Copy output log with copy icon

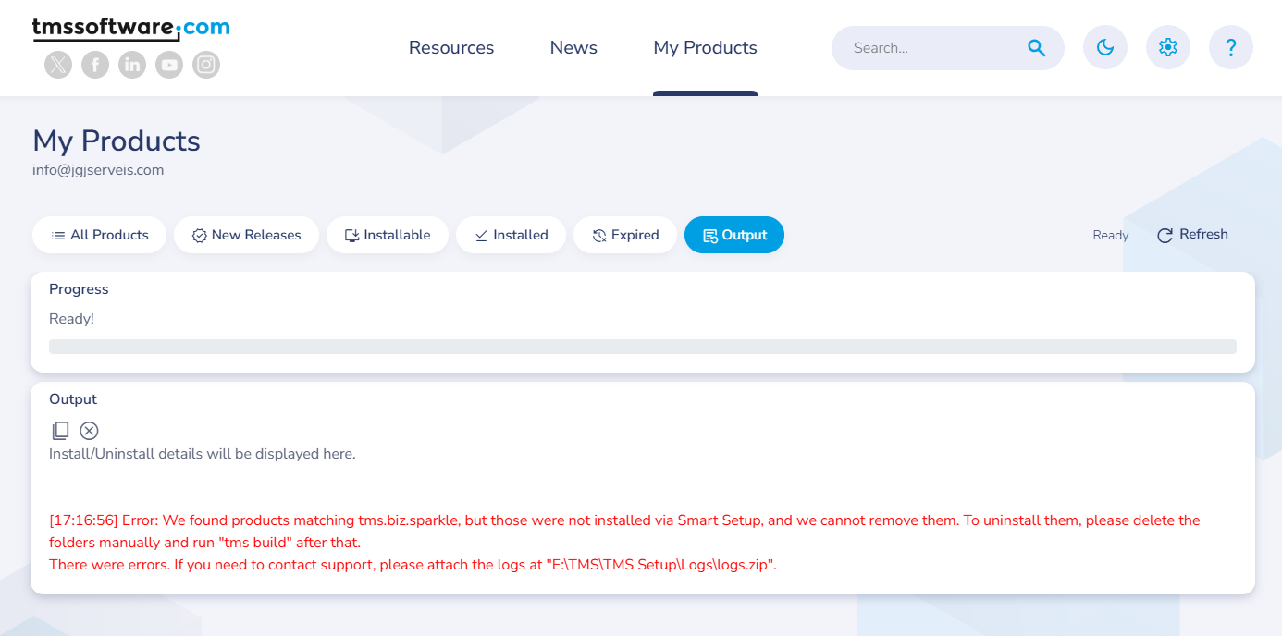[x=60, y=431]
